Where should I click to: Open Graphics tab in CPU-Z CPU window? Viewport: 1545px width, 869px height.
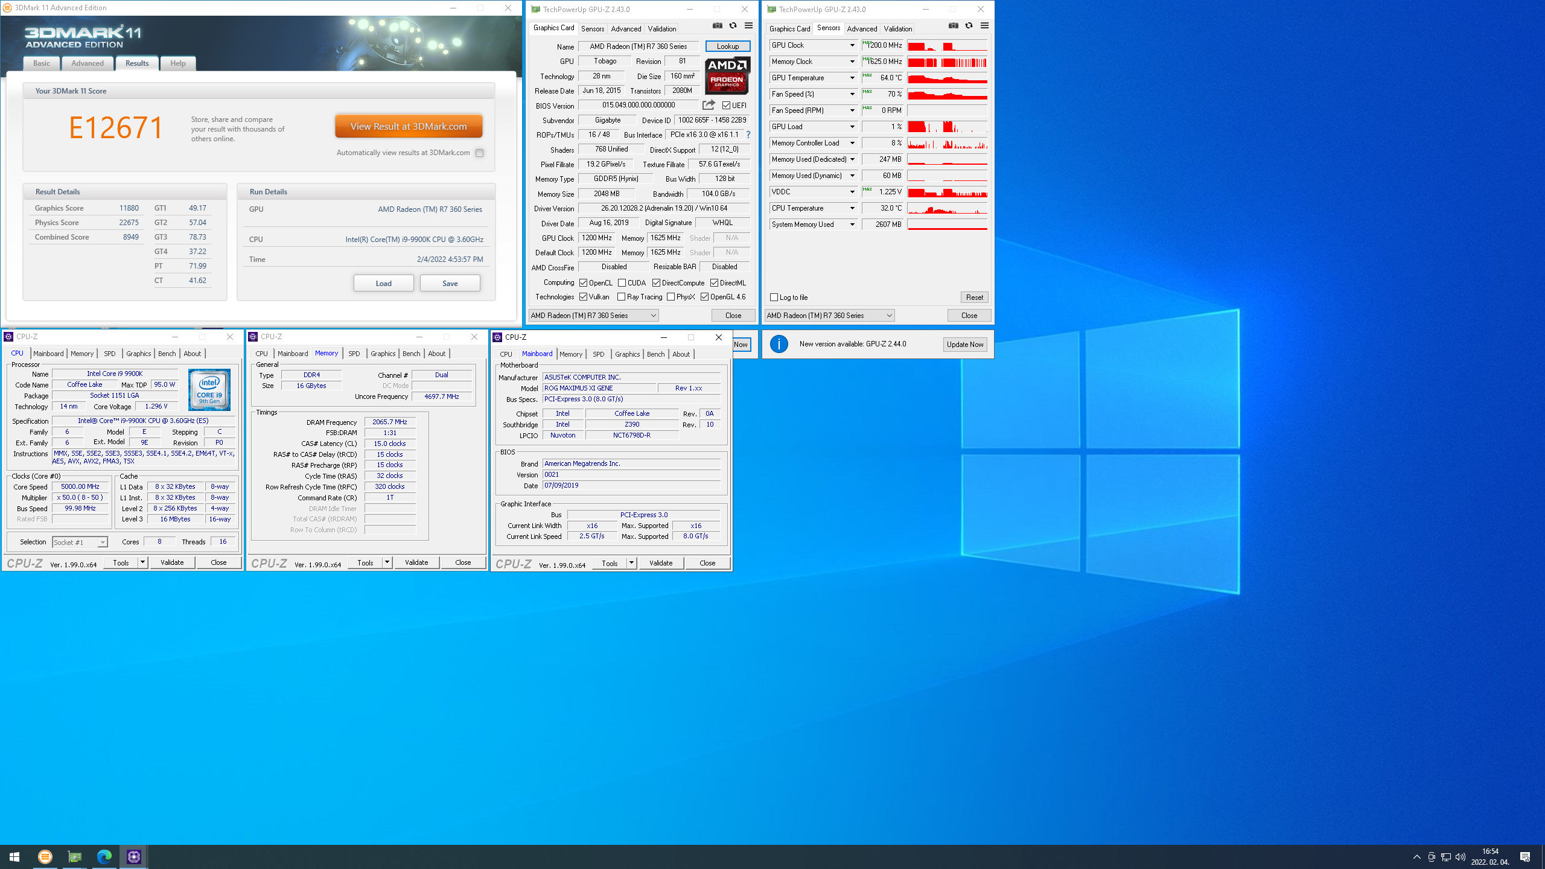138,354
